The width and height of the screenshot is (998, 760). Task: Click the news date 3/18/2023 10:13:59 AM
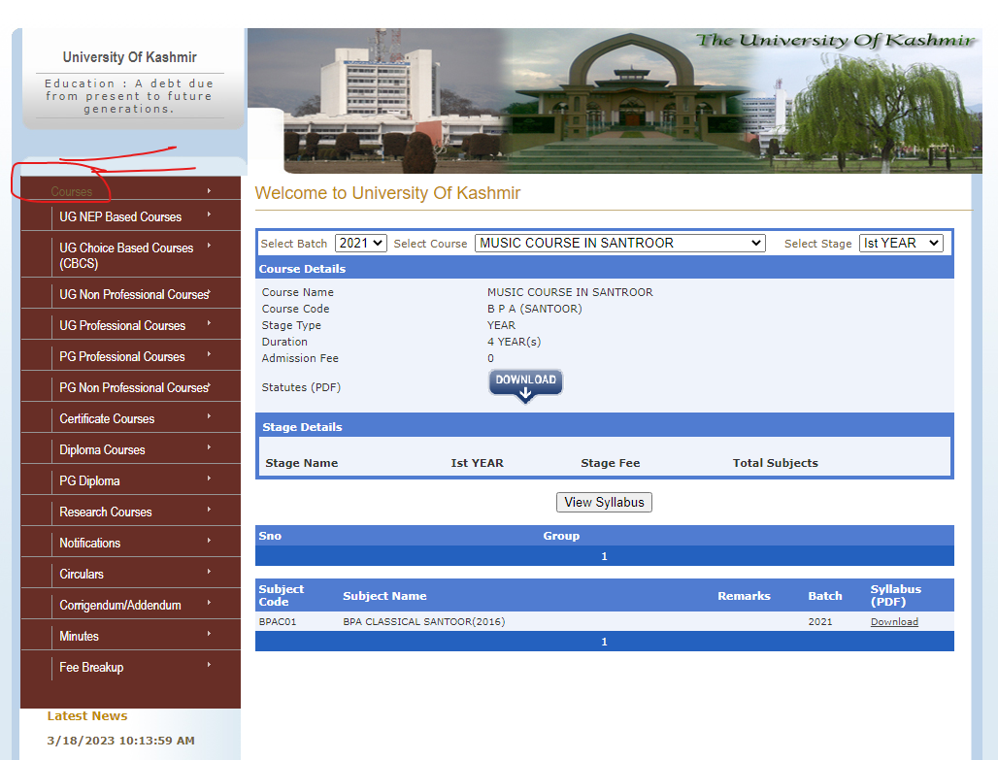pyautogui.click(x=121, y=741)
